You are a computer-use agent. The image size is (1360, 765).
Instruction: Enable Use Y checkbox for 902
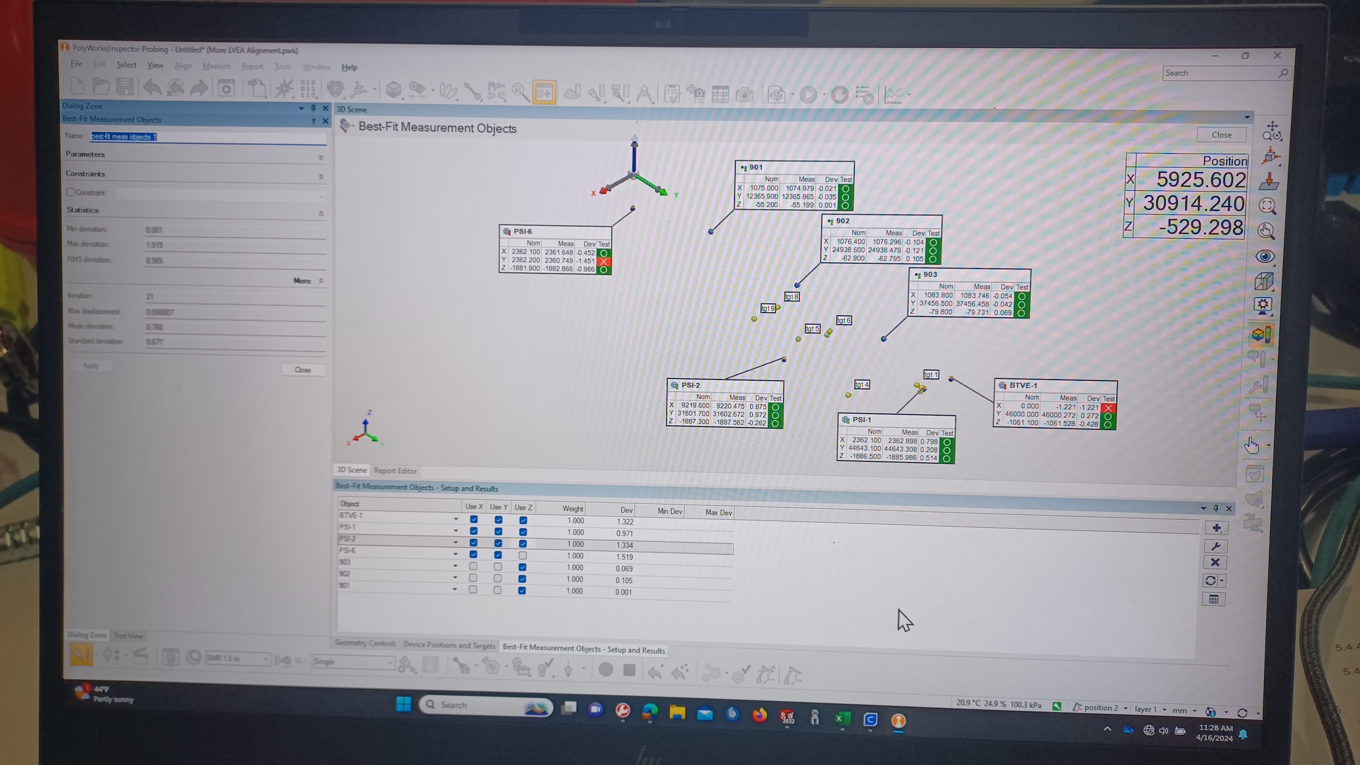tap(497, 578)
